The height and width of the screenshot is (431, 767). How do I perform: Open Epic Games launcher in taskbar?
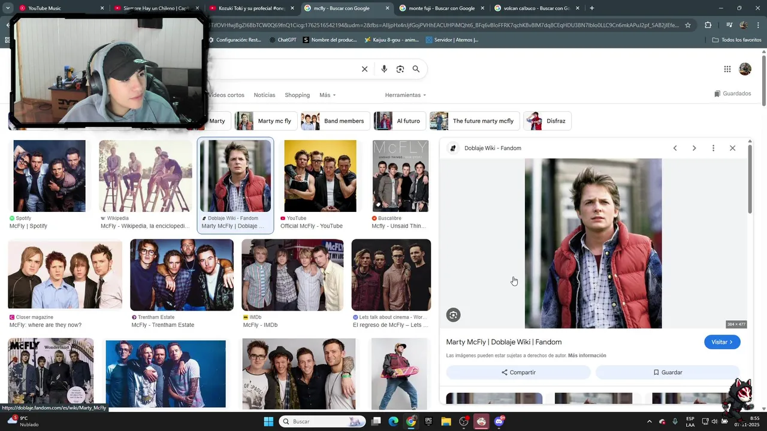point(428,421)
